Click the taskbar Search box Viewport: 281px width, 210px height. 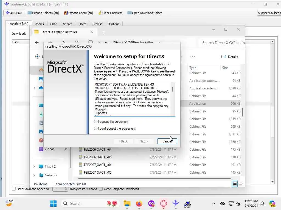coord(91,203)
